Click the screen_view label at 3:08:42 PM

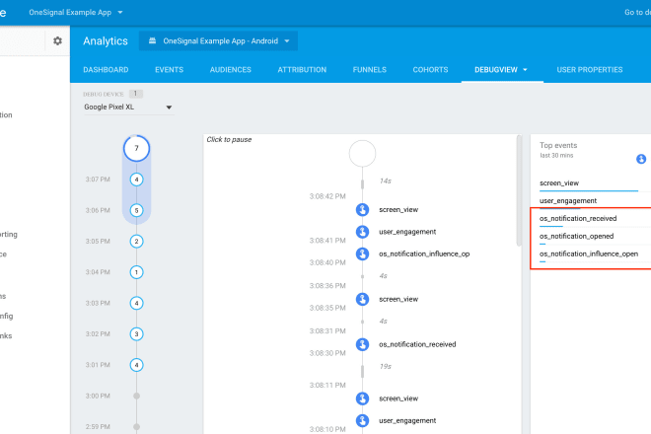click(398, 210)
